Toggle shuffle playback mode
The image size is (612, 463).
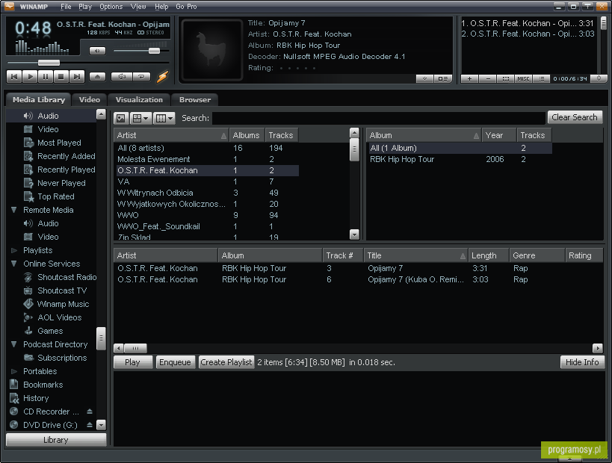coord(122,76)
